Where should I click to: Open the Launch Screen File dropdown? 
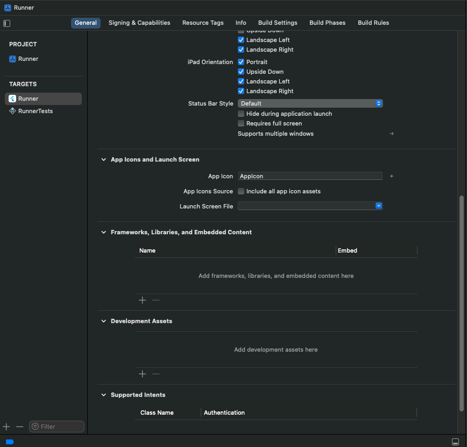pyautogui.click(x=378, y=206)
